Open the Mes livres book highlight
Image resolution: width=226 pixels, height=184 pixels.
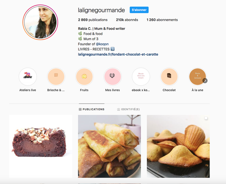tap(112, 77)
